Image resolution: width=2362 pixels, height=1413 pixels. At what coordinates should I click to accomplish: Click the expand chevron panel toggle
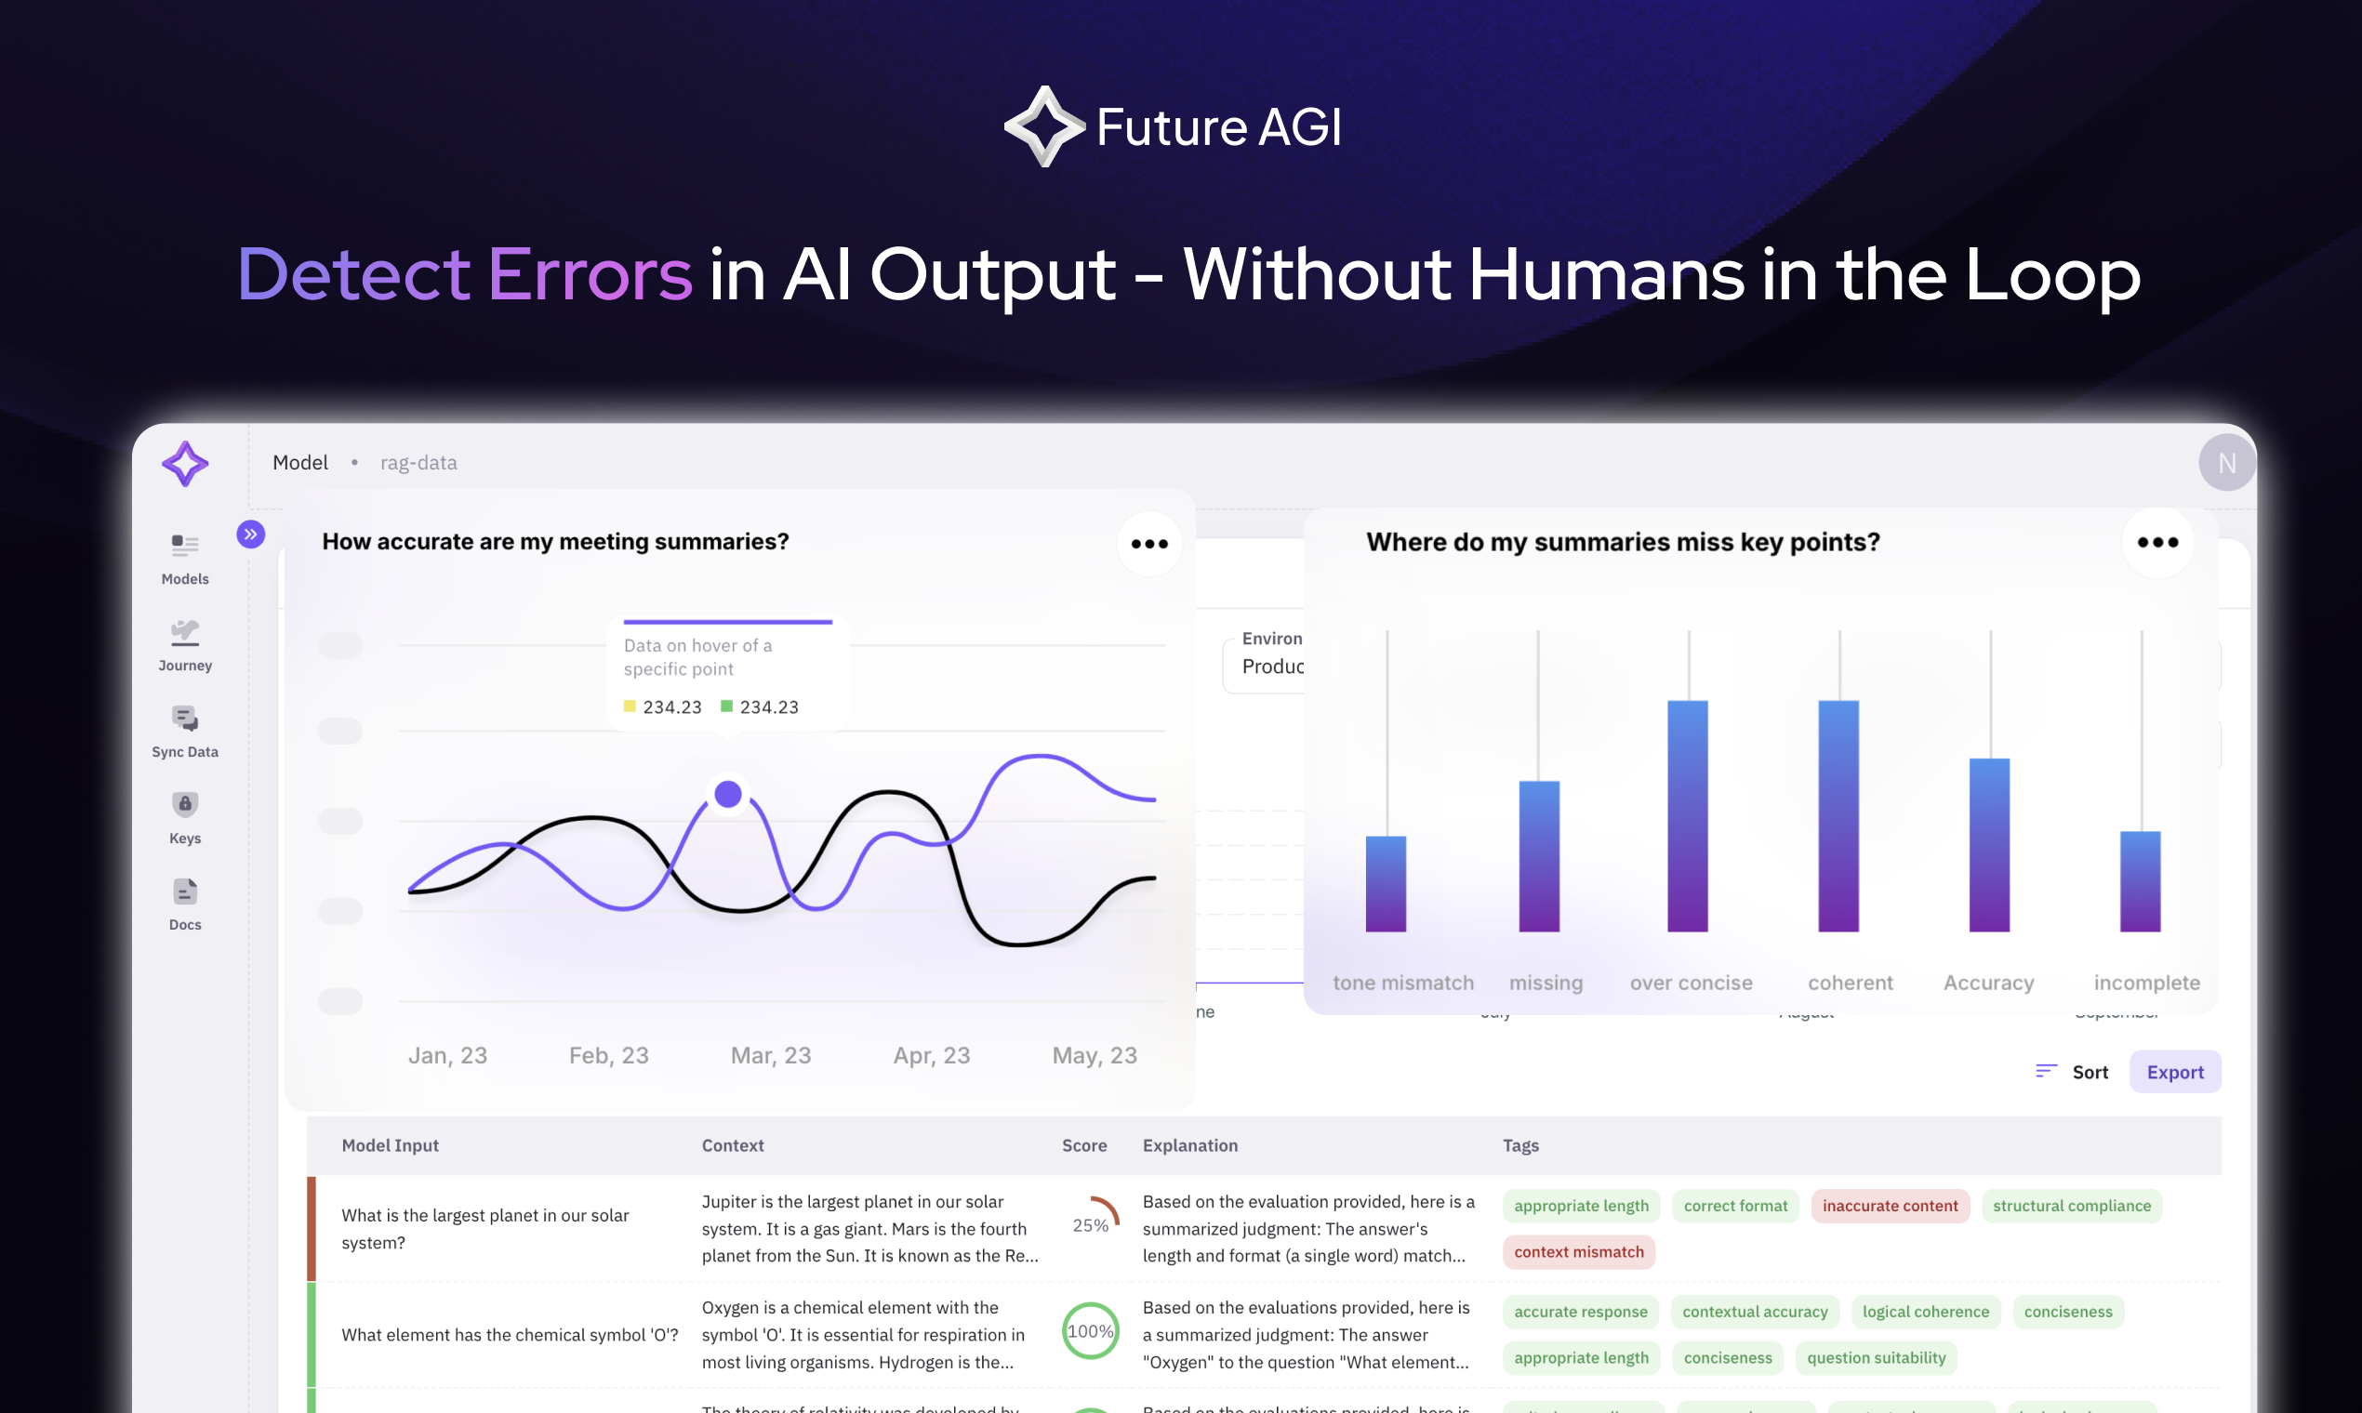click(251, 535)
